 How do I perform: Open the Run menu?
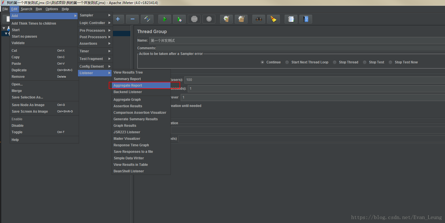(39, 9)
